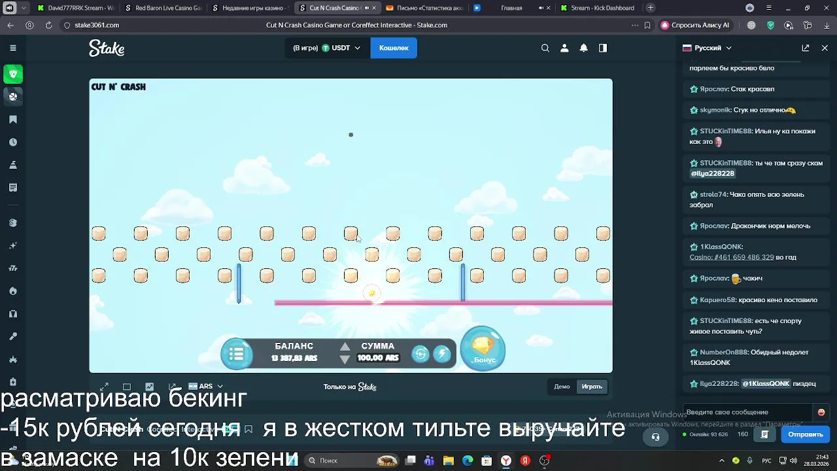Viewport: 837px width, 471px height.
Task: Switch to David777RRK Stream browser tab
Action: (x=76, y=8)
